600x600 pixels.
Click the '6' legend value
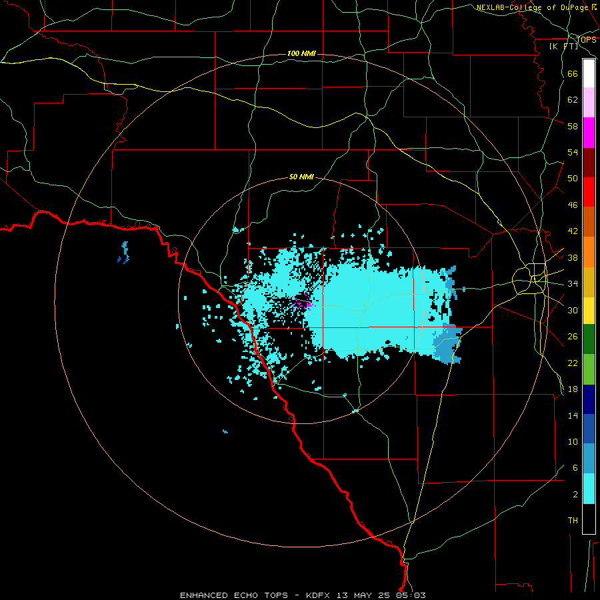(x=575, y=468)
